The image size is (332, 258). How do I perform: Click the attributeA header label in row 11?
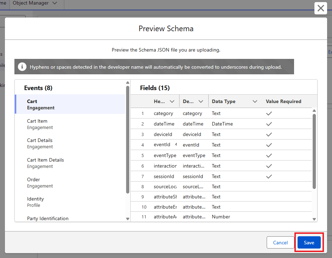[x=165, y=217]
